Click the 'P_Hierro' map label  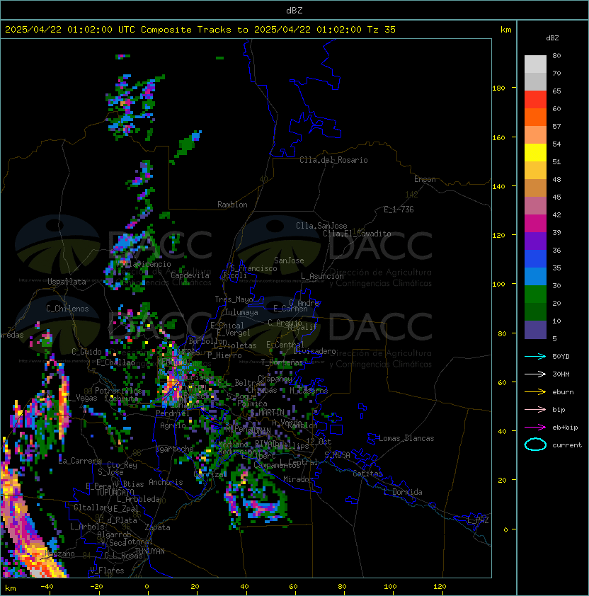click(x=224, y=355)
